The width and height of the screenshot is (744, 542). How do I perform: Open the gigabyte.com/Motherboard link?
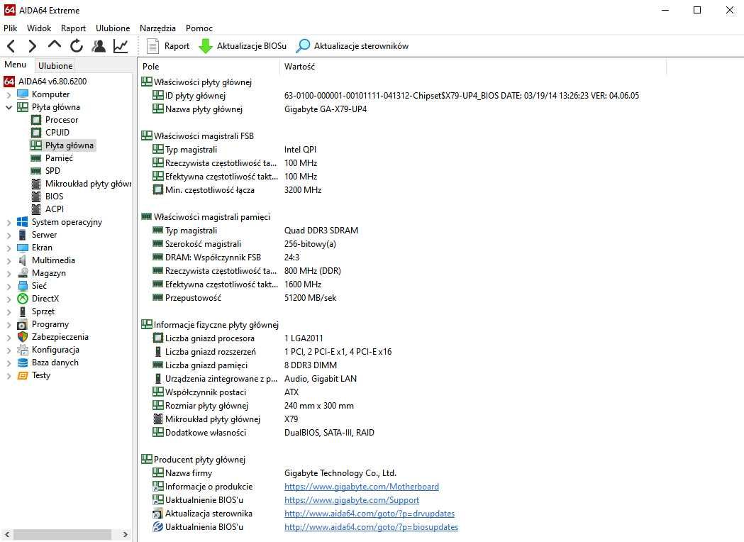(x=362, y=487)
